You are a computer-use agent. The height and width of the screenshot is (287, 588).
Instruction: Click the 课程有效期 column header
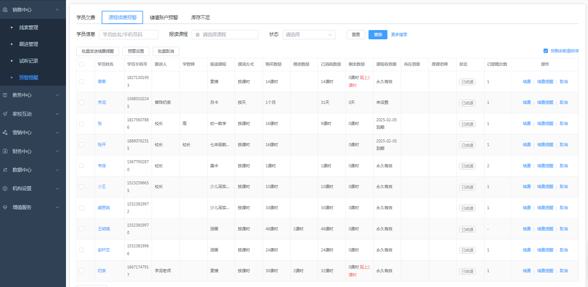point(386,64)
